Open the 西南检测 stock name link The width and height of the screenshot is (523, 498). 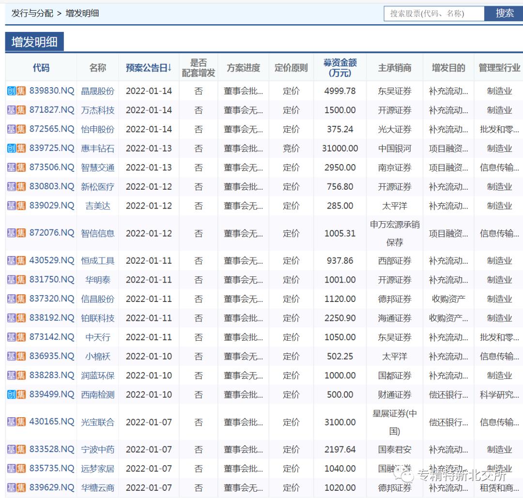pyautogui.click(x=98, y=394)
